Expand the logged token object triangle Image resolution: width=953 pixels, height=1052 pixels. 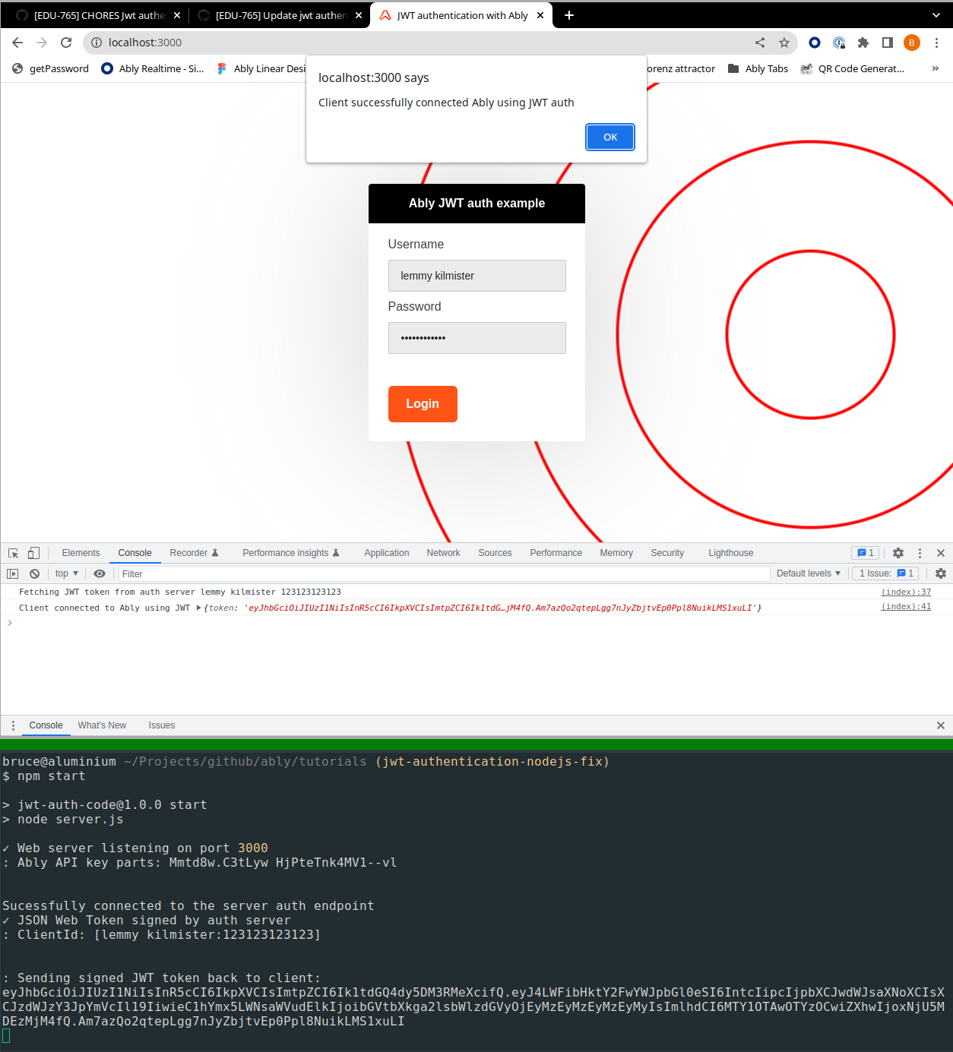coord(198,608)
